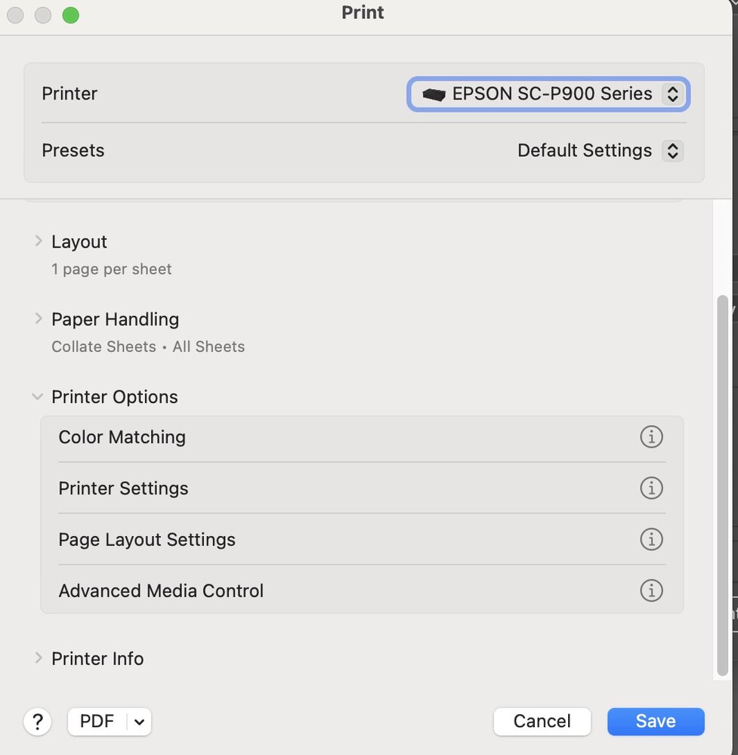Click the blue Save button

pyautogui.click(x=656, y=722)
